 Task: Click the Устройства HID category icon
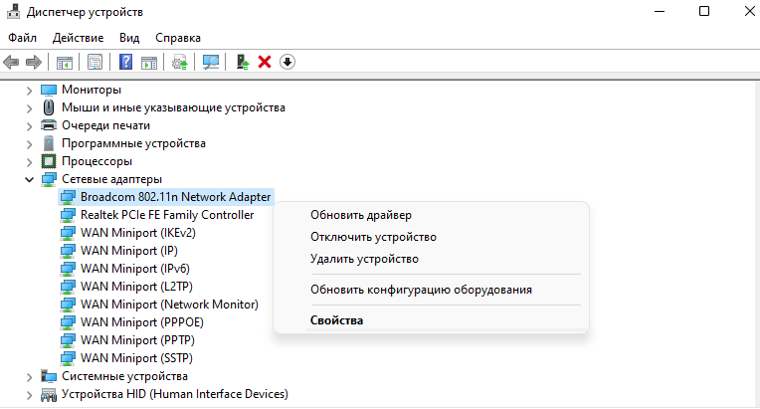[49, 394]
